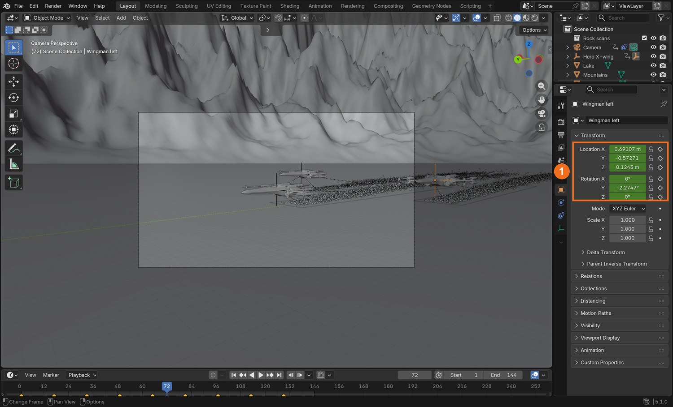This screenshot has height=407, width=673.
Task: Select the Annotate tool
Action: point(14,148)
